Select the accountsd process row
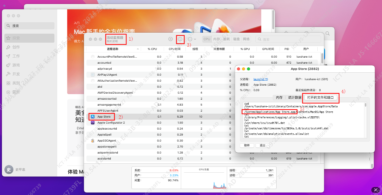 (202, 63)
